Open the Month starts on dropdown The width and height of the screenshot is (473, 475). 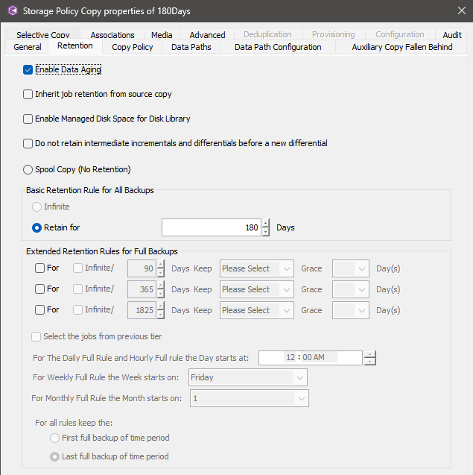[249, 398]
